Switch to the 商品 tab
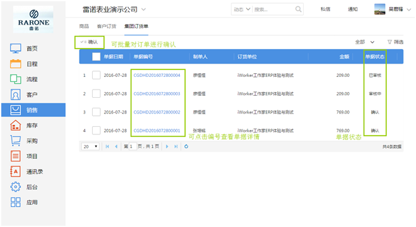This screenshot has height=227, width=416. (84, 26)
